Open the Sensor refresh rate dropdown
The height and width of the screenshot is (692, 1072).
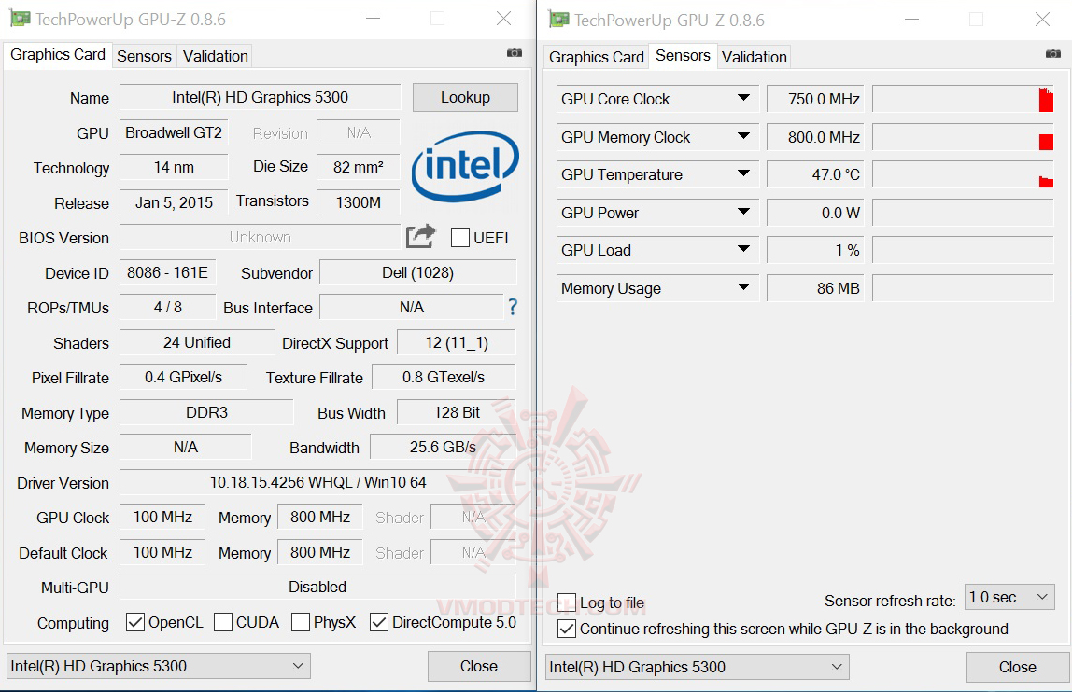(x=1009, y=597)
